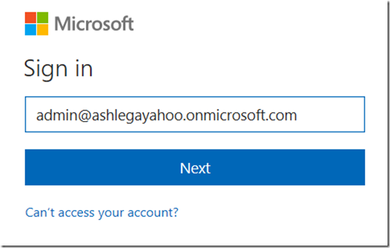Click the blue square of Microsoft logo
Image resolution: width=390 pixels, height=248 pixels.
[31, 30]
